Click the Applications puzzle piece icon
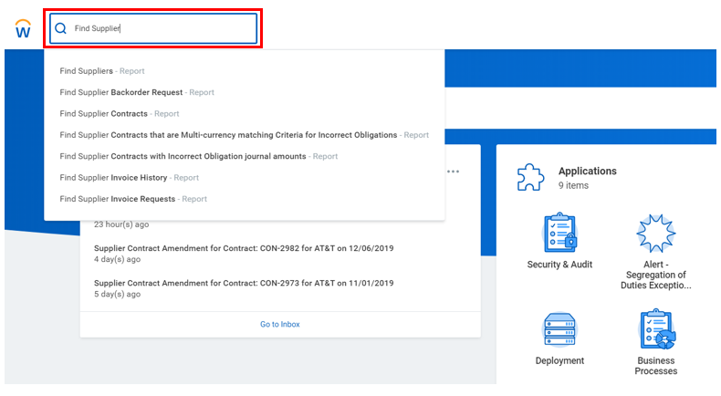Viewport: 721px width, 396px height. 530,177
